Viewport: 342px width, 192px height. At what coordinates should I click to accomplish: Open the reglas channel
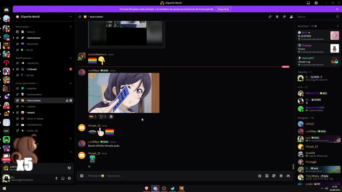(x=44, y=32)
